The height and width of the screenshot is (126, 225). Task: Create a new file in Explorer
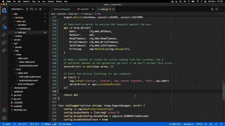point(27,9)
